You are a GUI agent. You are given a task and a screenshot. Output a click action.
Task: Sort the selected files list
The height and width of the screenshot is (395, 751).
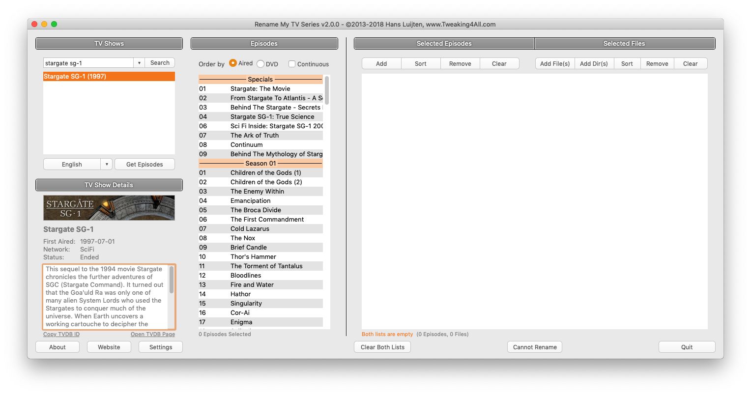[627, 64]
